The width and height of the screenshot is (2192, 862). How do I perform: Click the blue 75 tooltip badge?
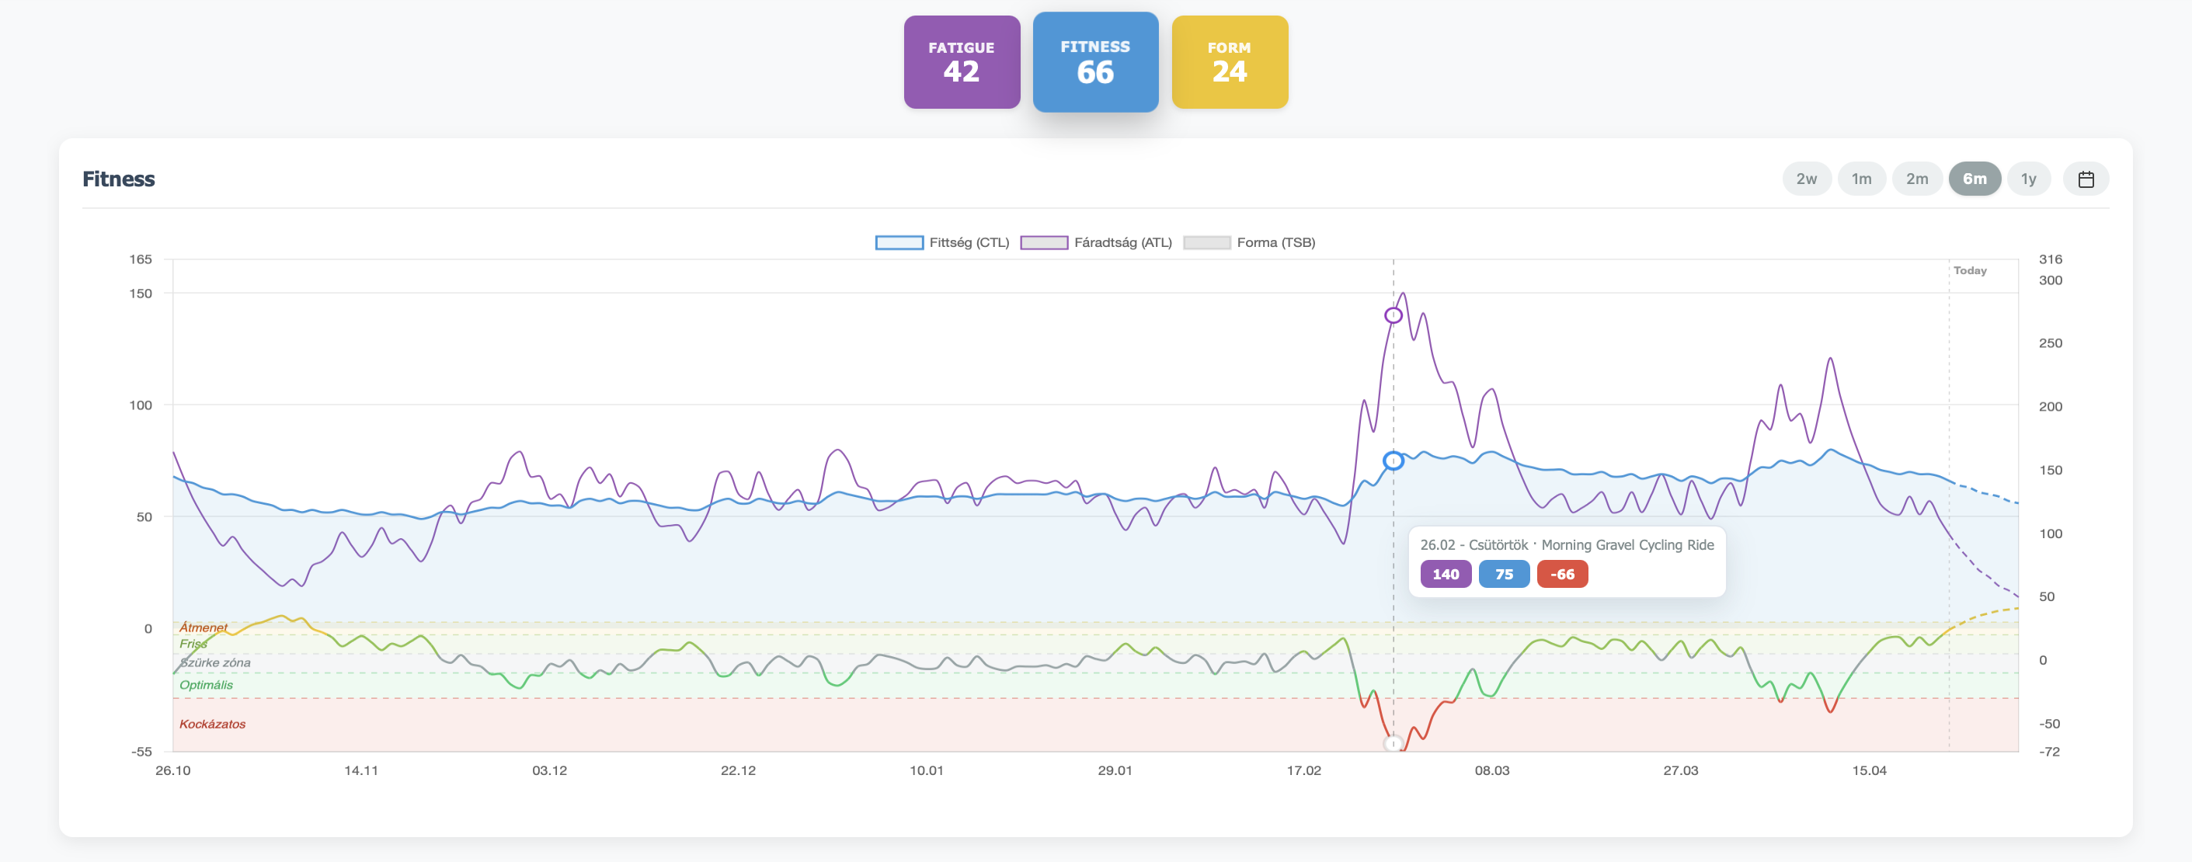[x=1504, y=575]
